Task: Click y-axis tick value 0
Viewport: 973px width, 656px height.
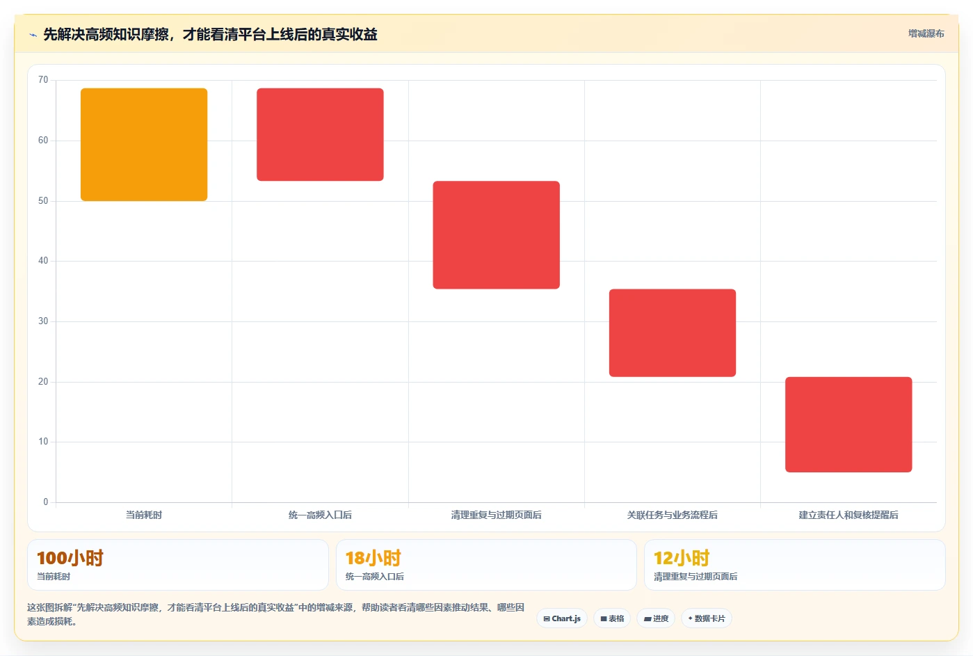Action: click(46, 502)
